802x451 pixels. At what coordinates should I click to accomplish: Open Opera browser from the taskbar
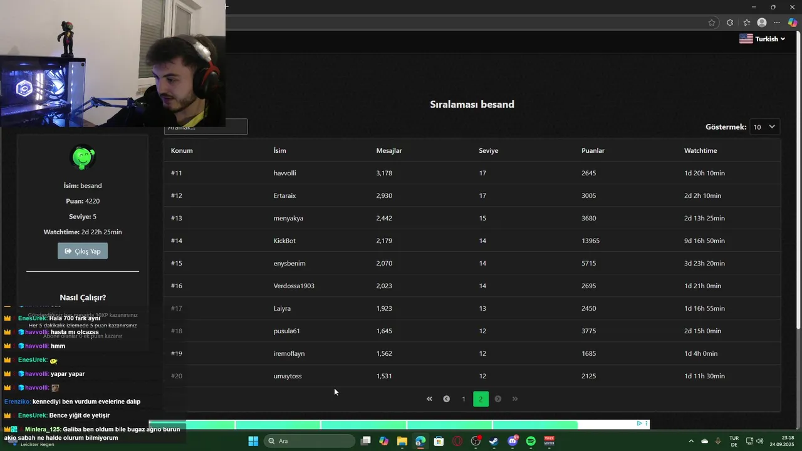tap(457, 441)
